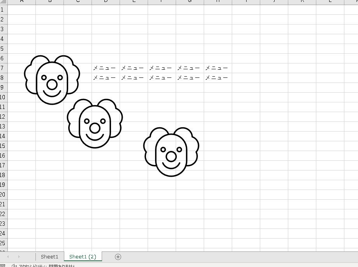This screenshot has height=267, width=358.
Task: Switch to the Sheet1 tab
Action: coord(49,256)
